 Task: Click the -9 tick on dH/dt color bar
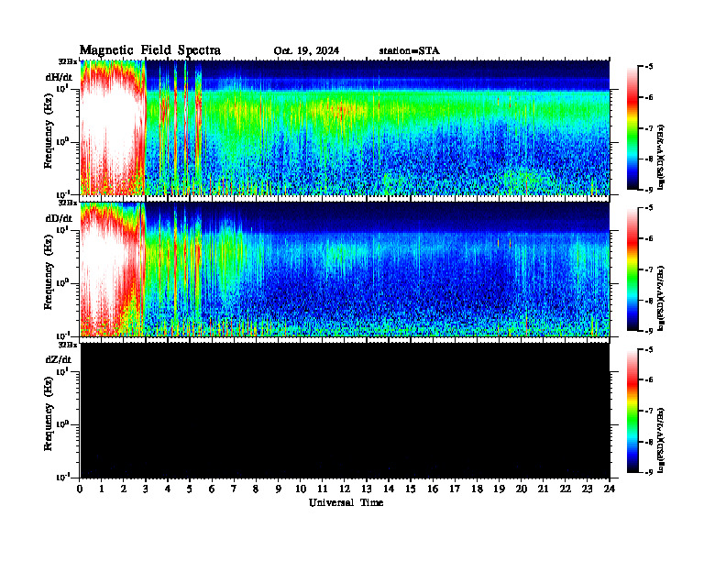(x=649, y=190)
